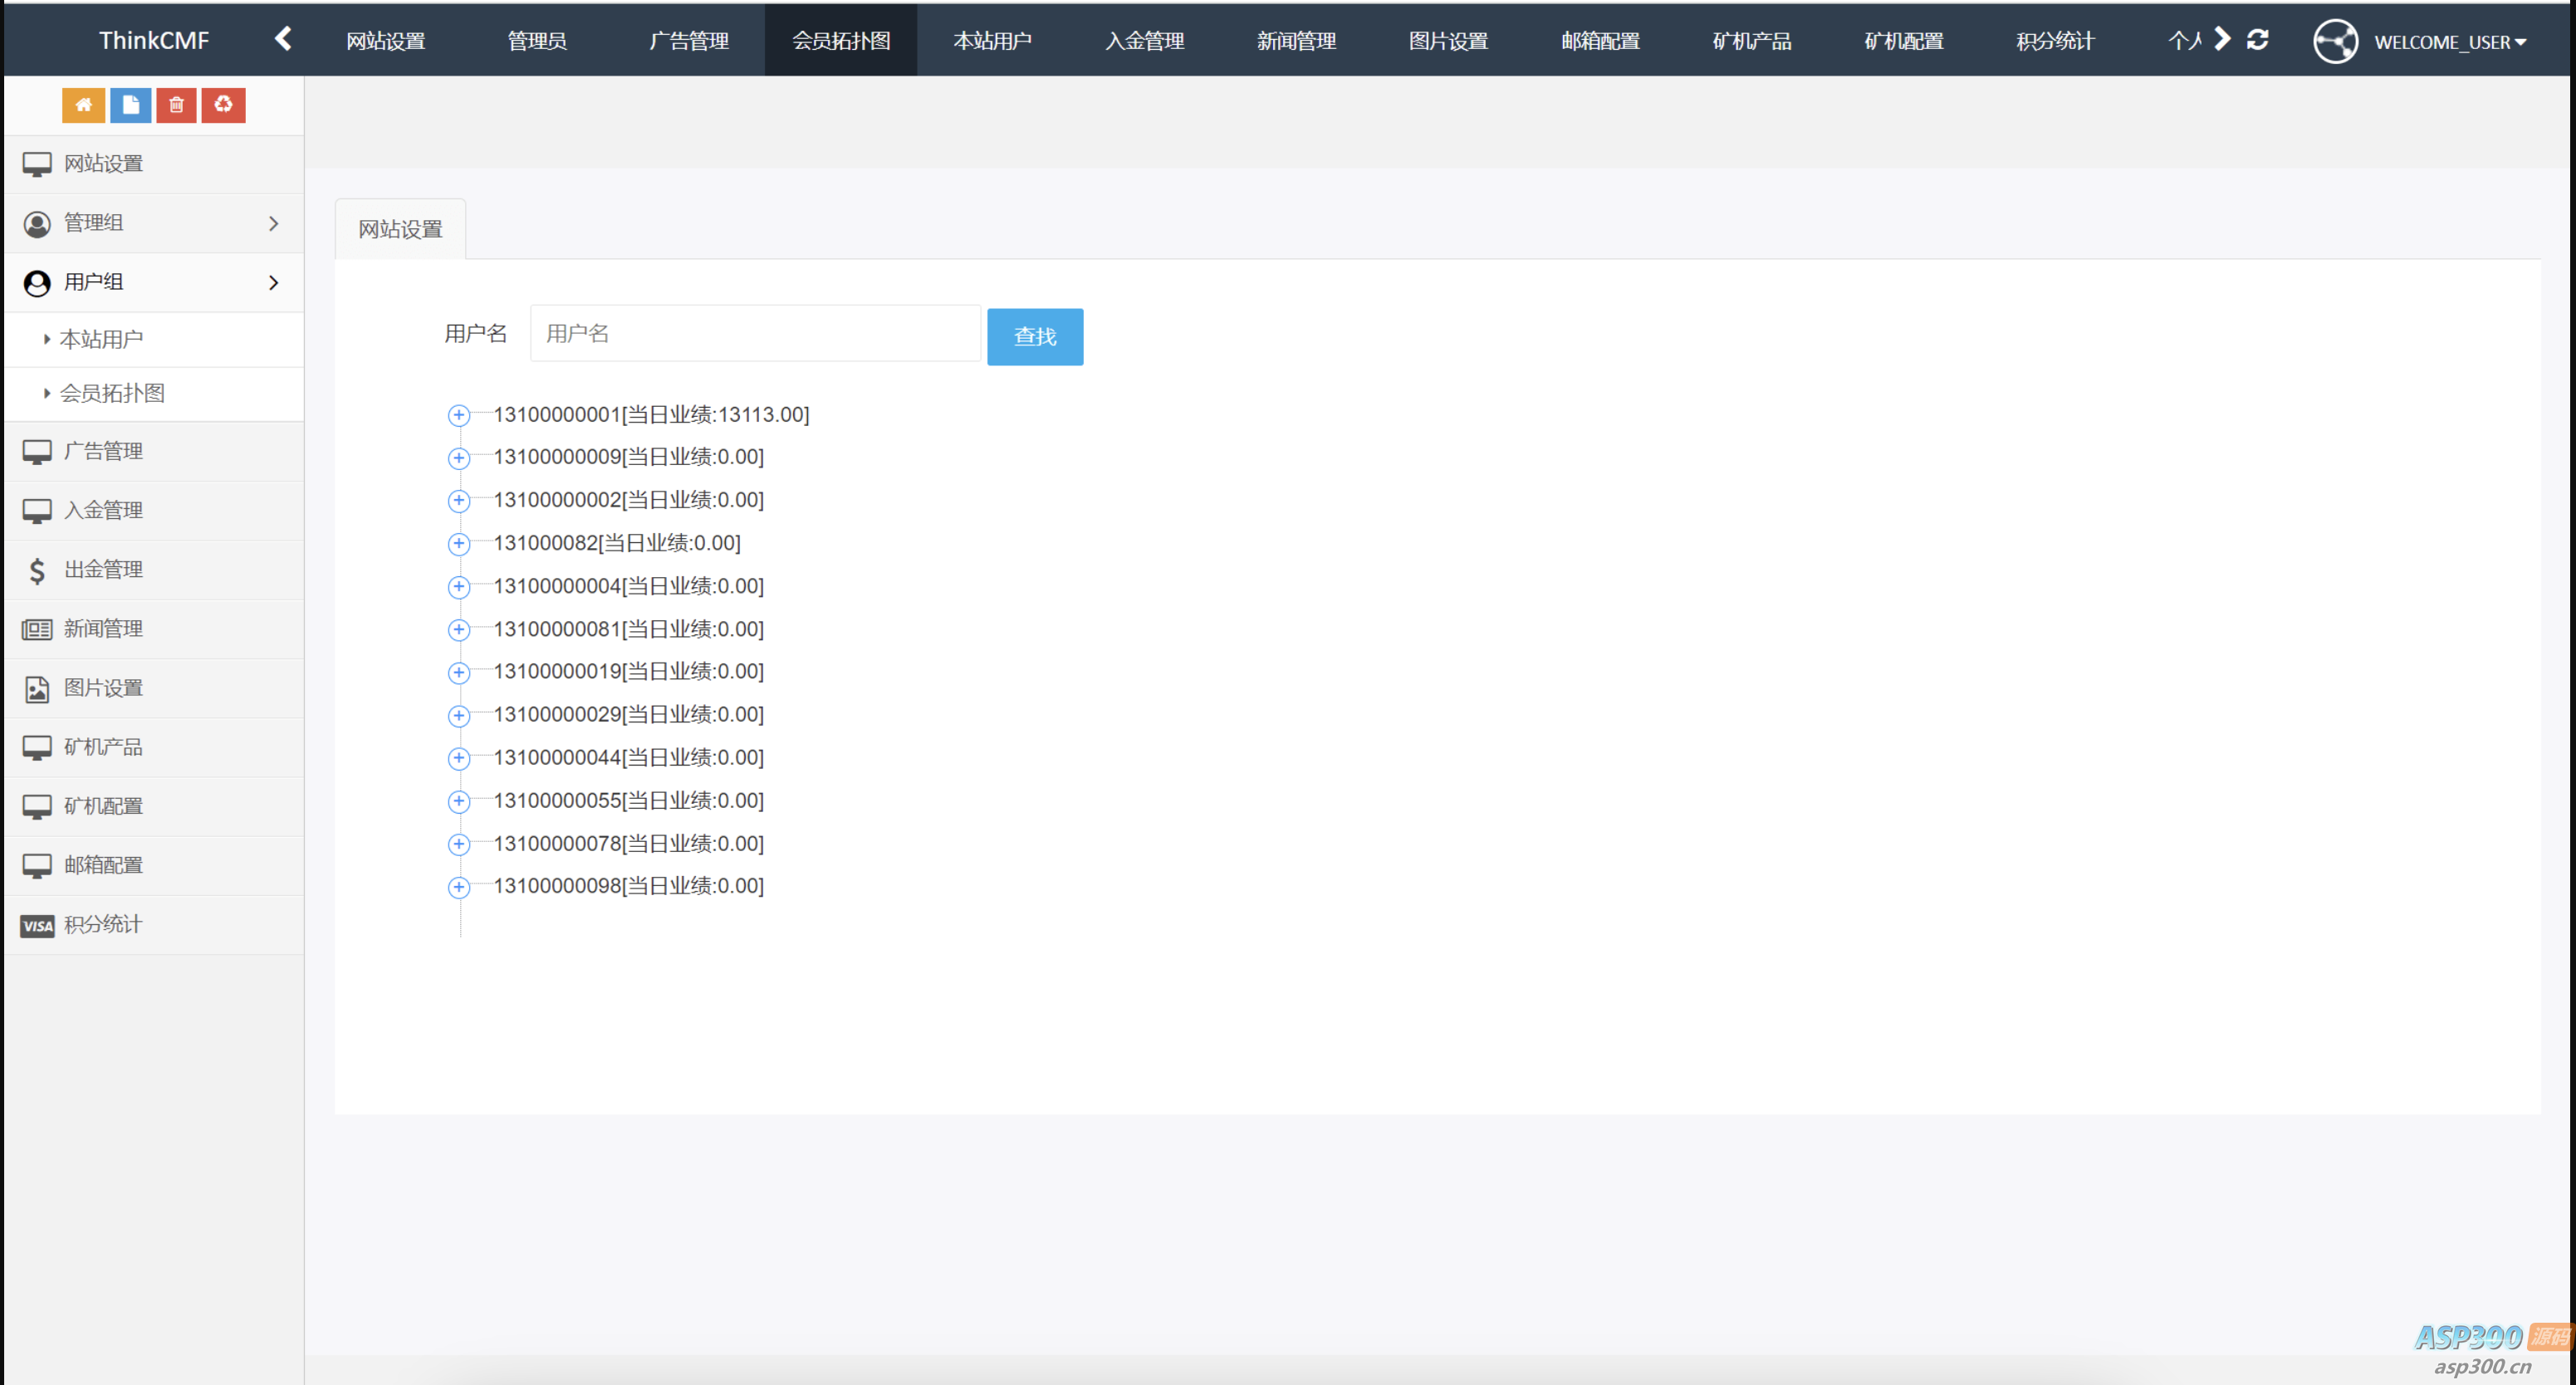The height and width of the screenshot is (1385, 2576).
Task: Click the VISA 积分统计 sidebar icon
Action: (37, 925)
